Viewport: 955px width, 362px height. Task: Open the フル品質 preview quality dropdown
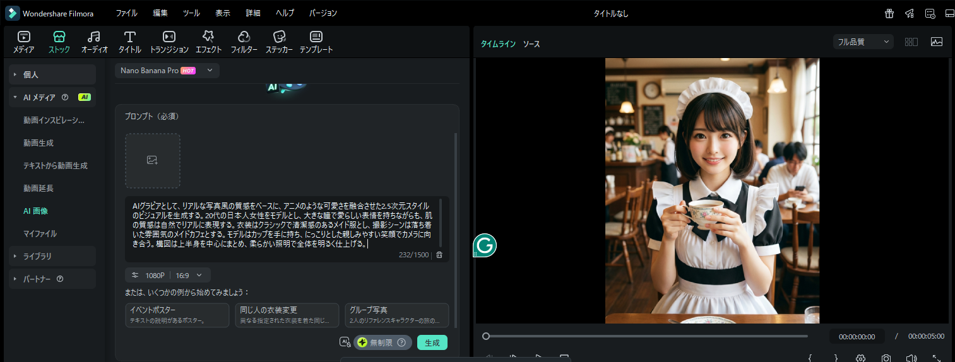click(863, 42)
